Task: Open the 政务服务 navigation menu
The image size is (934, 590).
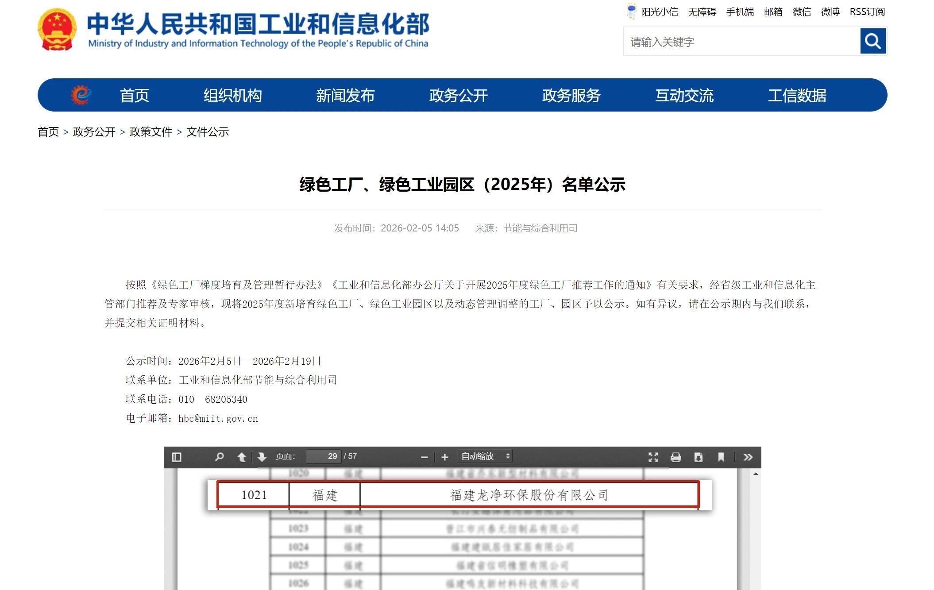Action: 571,95
